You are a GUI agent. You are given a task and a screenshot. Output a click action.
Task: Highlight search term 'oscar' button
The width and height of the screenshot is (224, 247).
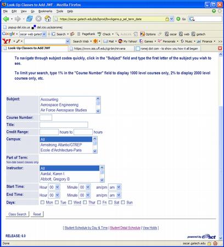pos(171,34)
